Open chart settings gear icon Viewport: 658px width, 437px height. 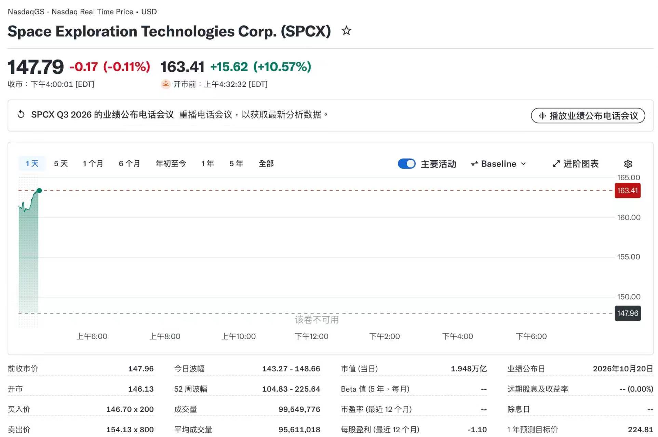pos(628,164)
